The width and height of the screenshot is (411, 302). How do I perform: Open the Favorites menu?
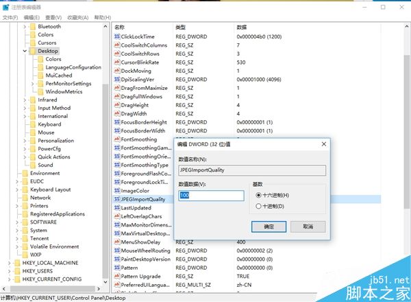(78, 18)
